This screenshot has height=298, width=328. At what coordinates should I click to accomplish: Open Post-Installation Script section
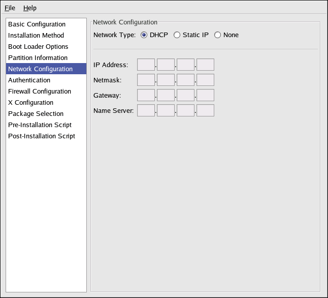(42, 136)
